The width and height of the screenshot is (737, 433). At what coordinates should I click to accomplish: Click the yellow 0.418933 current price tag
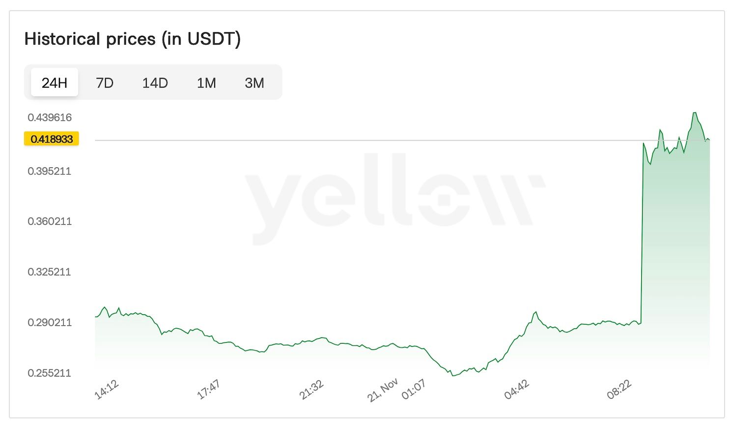coord(52,139)
